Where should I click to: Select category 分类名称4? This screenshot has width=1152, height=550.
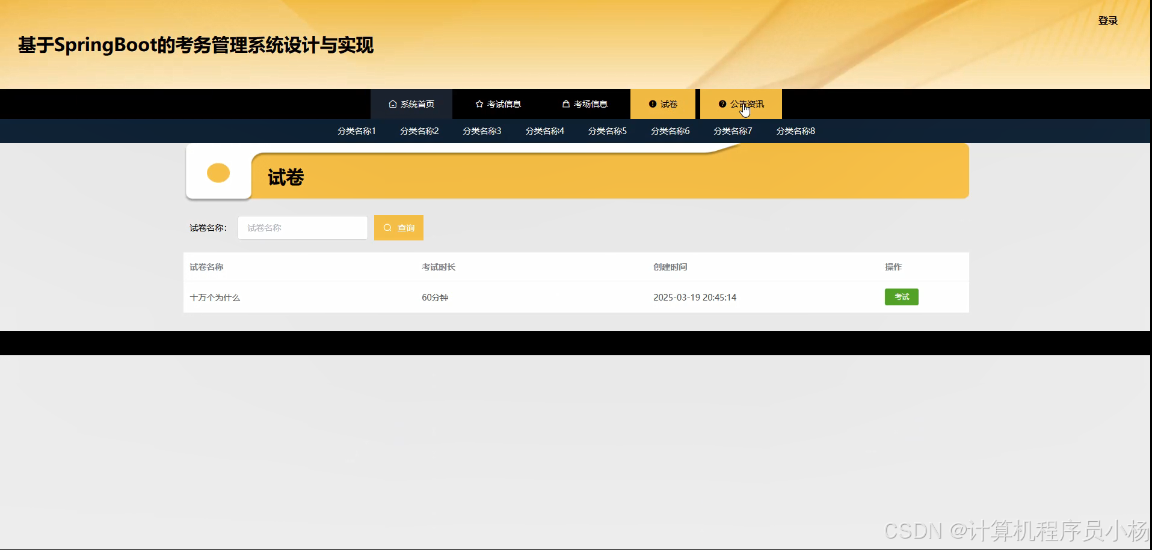(x=545, y=131)
